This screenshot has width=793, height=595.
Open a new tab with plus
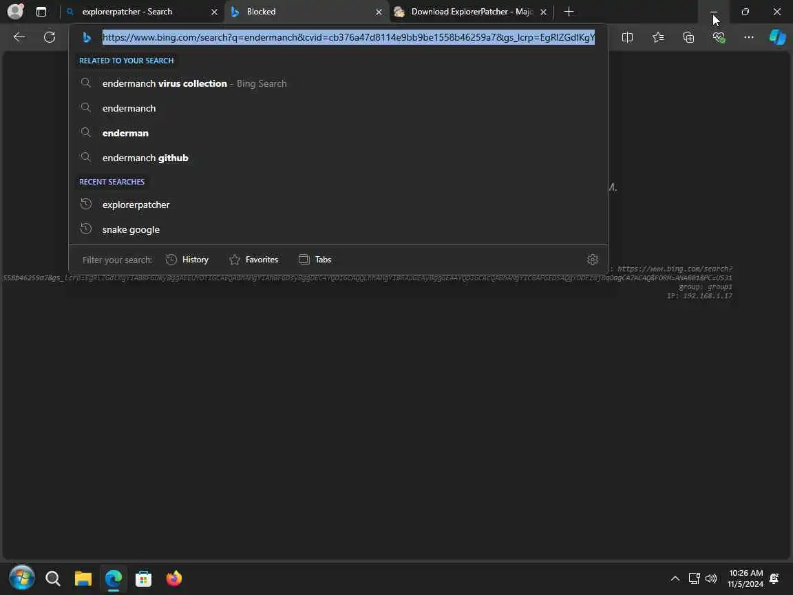point(569,12)
